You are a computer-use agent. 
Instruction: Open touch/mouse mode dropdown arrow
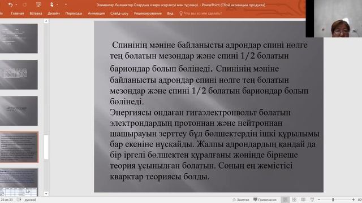pos(57,5)
